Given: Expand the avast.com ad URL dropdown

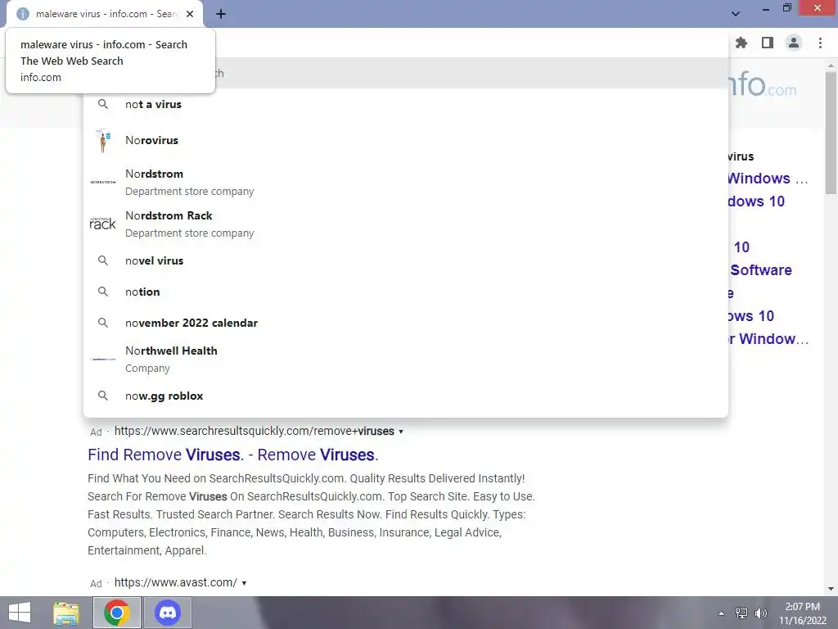Looking at the screenshot, I should tap(244, 583).
